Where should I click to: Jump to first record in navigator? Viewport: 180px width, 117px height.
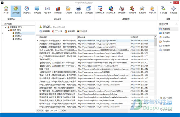(x=37, y=111)
